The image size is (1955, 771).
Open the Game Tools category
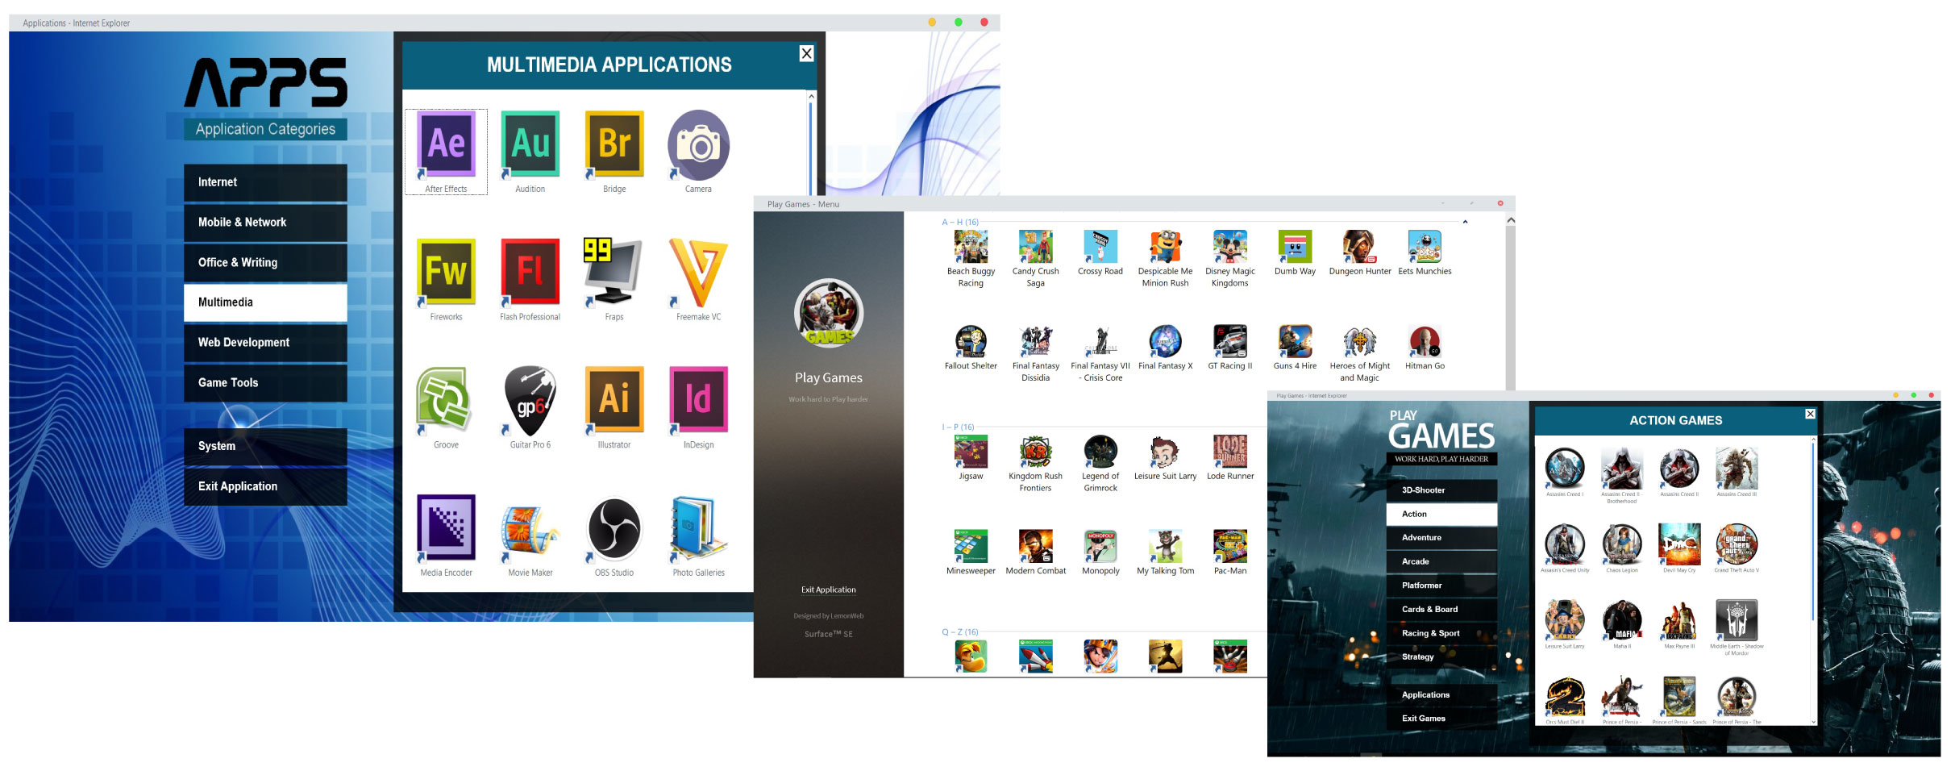pyautogui.click(x=265, y=383)
